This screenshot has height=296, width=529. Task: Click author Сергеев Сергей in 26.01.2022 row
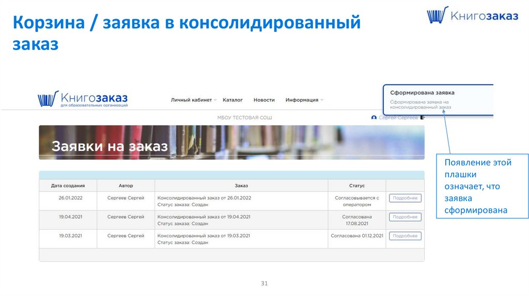pos(126,198)
